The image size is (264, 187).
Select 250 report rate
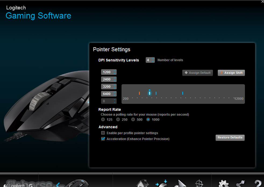118,119
